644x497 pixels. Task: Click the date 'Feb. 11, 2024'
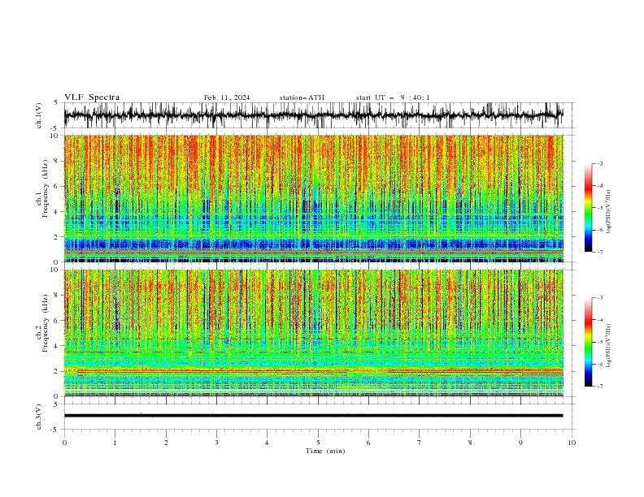coord(227,97)
